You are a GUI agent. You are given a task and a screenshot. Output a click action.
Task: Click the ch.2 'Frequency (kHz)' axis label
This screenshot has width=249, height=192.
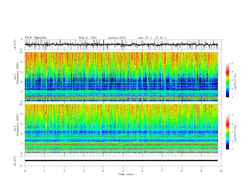coord(18,125)
